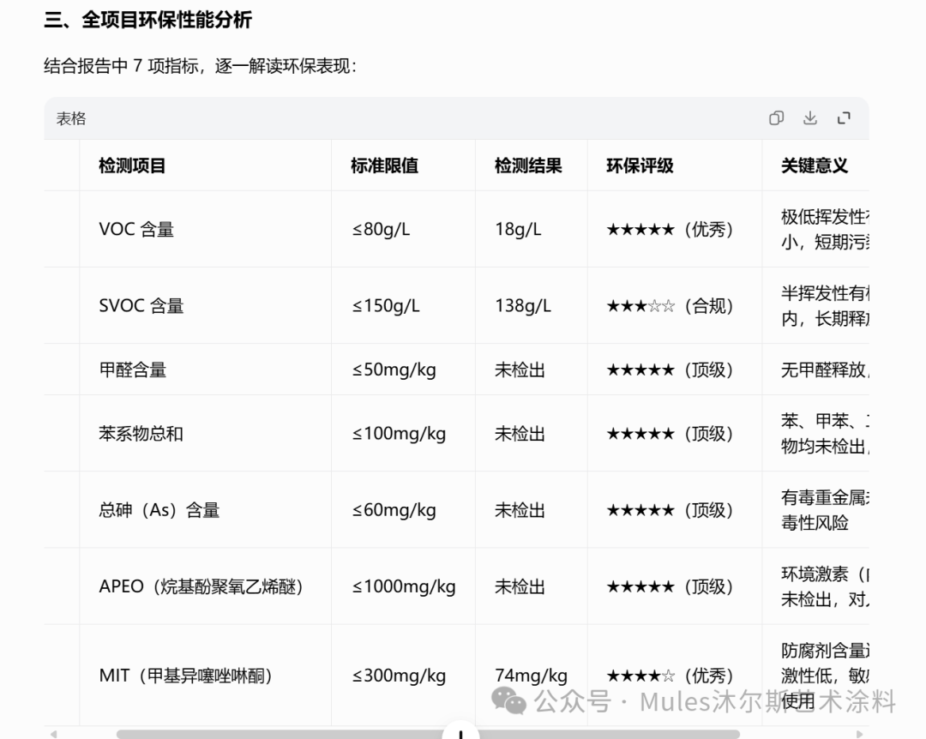Click the APEO row (顶级) rating
The height and width of the screenshot is (739, 926).
point(670,586)
